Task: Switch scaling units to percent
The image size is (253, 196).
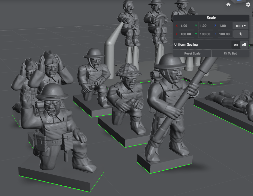Action: click(240, 34)
